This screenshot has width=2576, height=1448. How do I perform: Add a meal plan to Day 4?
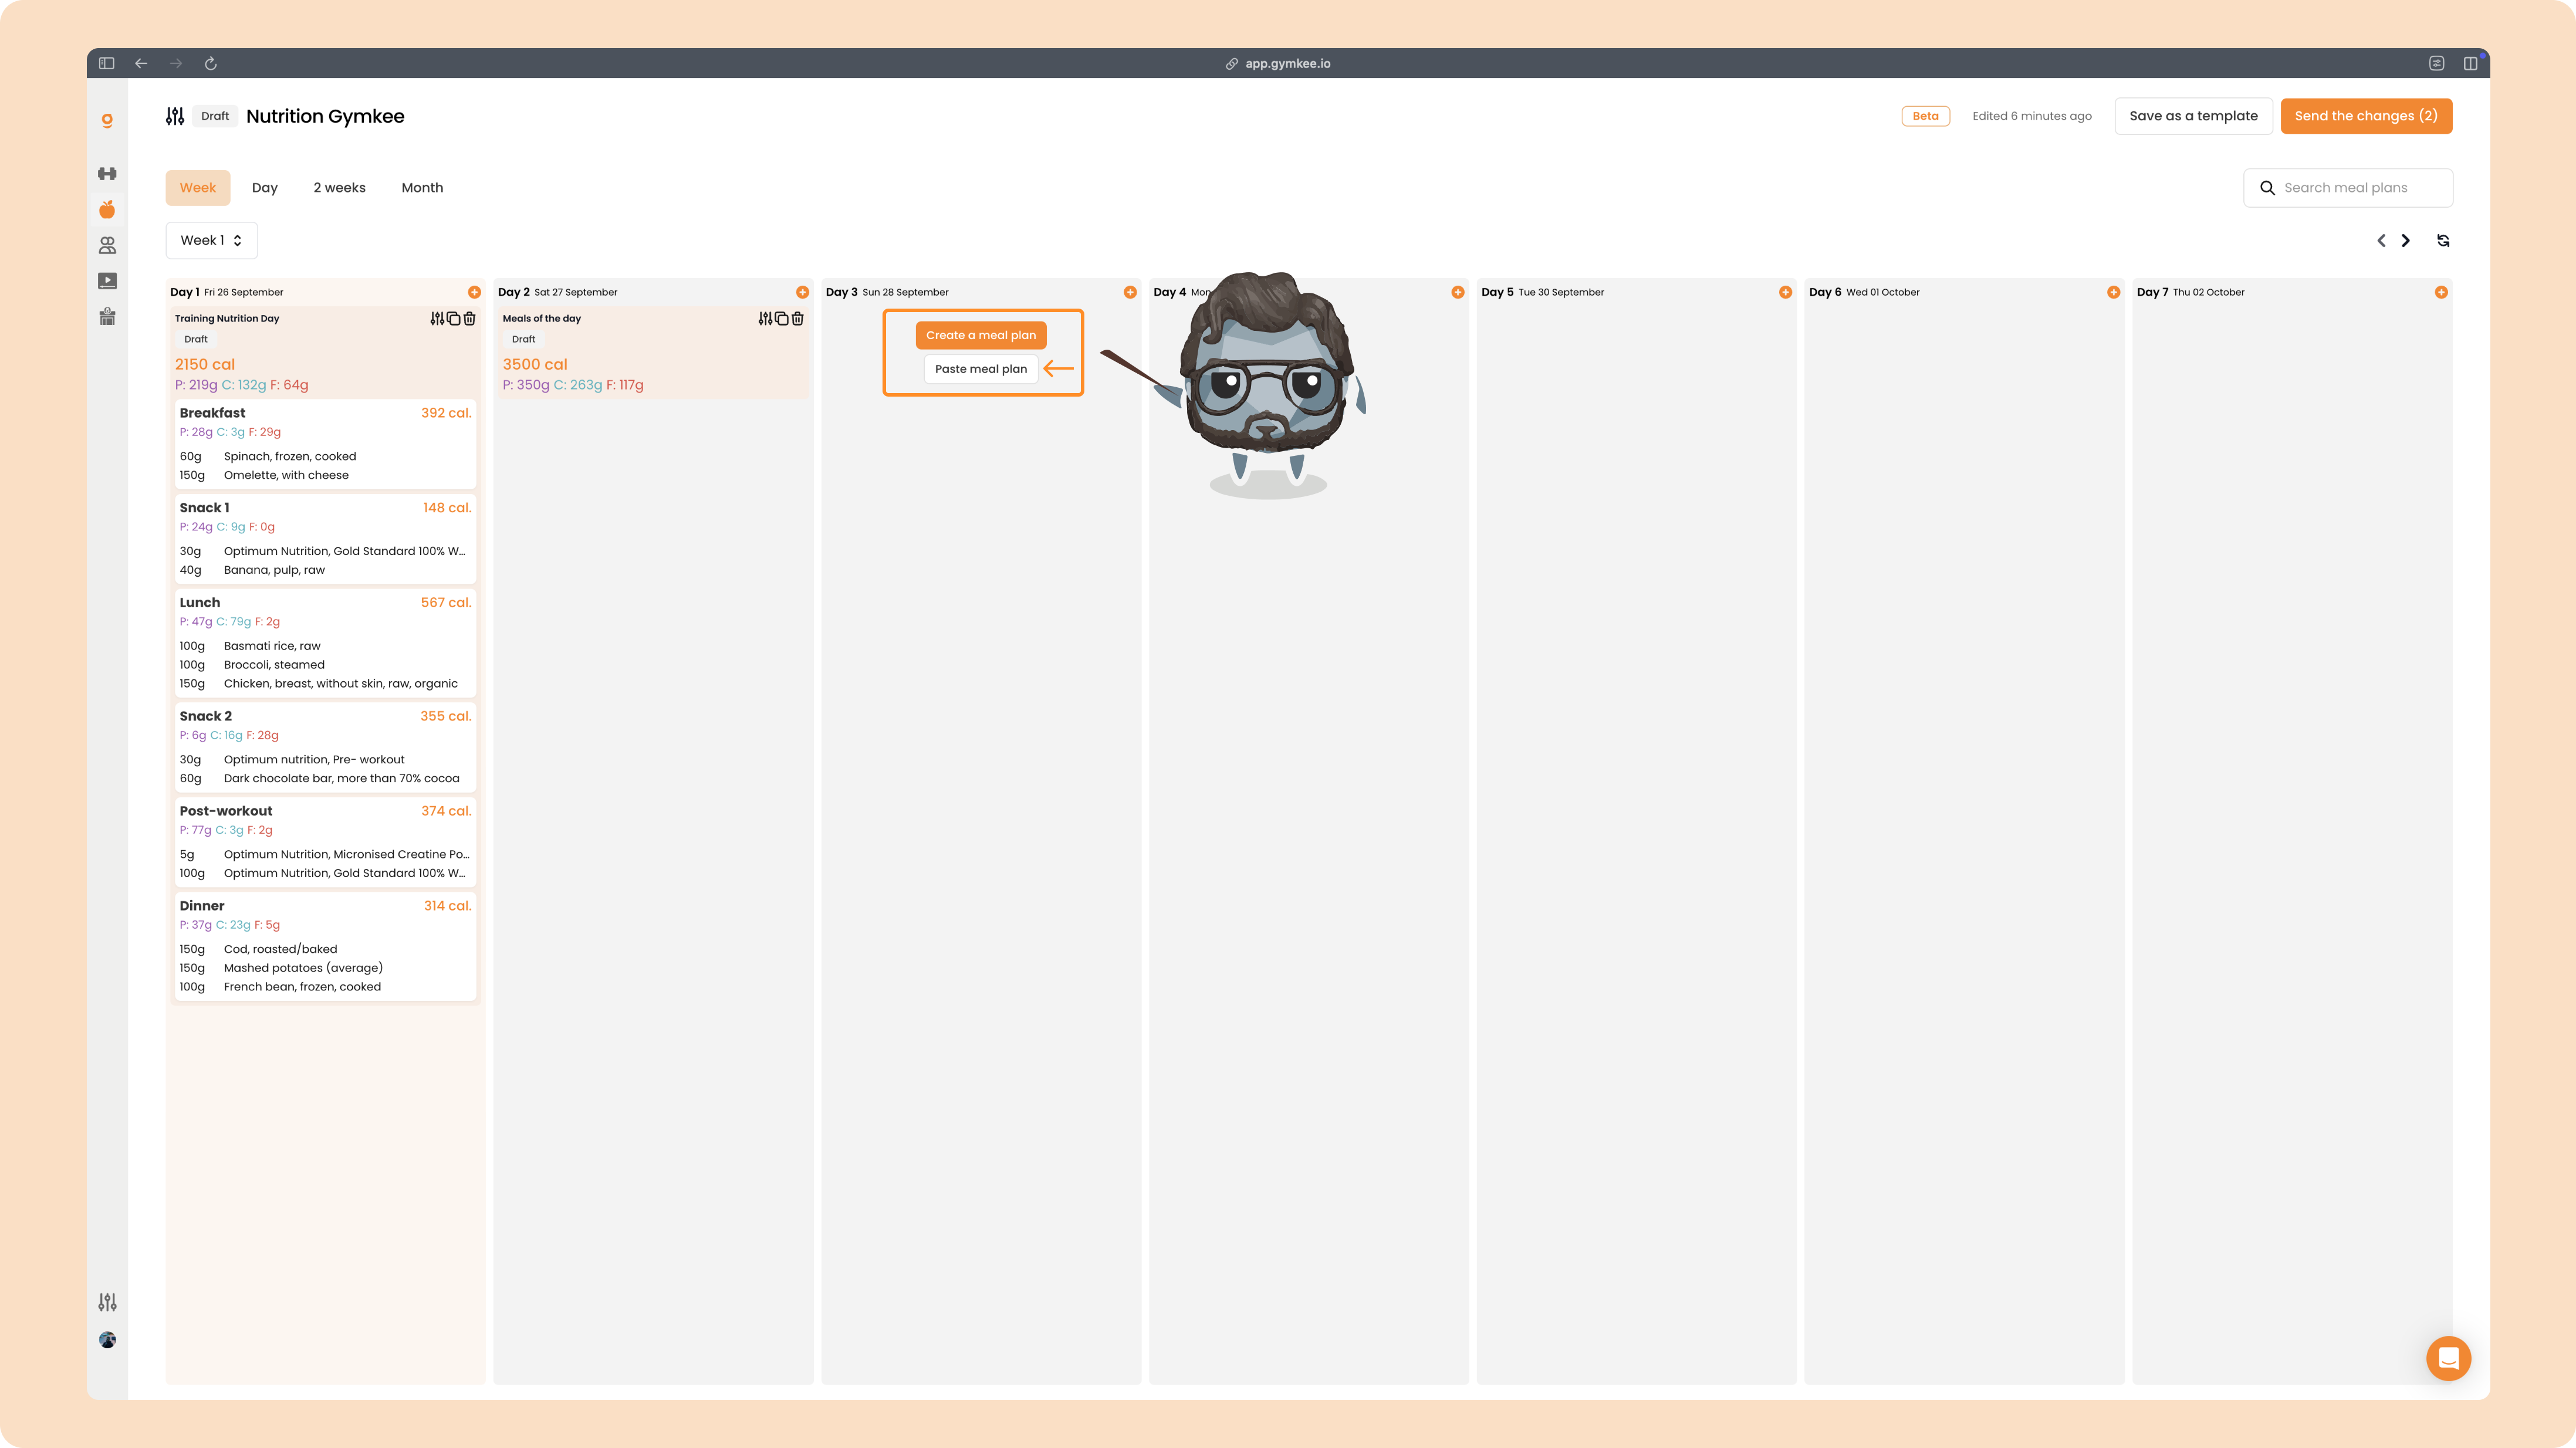(1458, 292)
